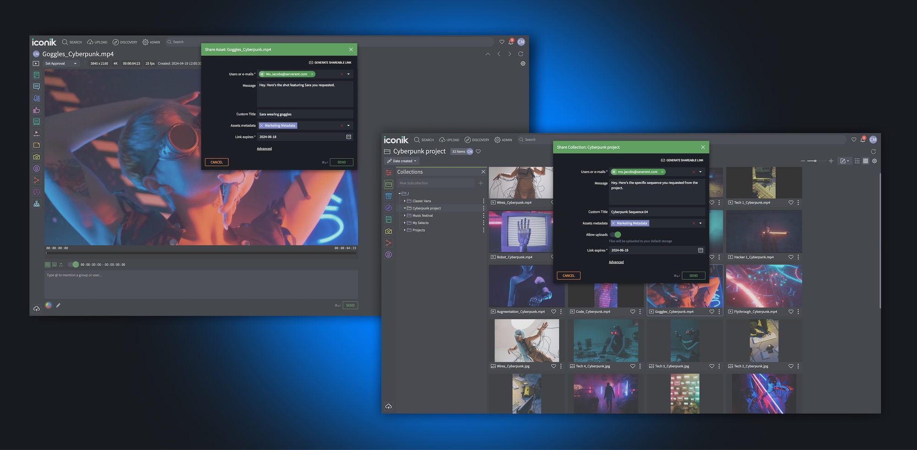Click the Advanced link in the share dialog

pos(264,148)
